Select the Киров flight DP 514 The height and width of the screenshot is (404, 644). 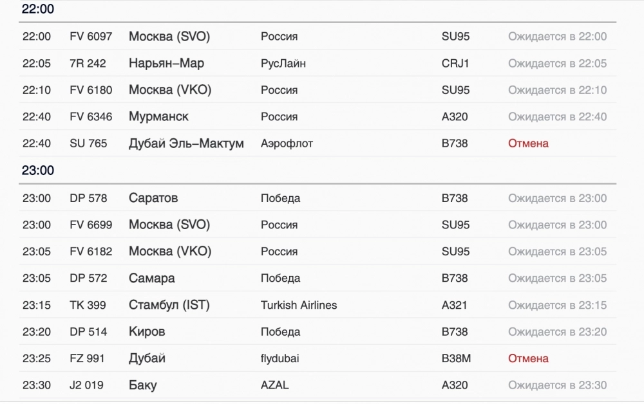click(147, 332)
